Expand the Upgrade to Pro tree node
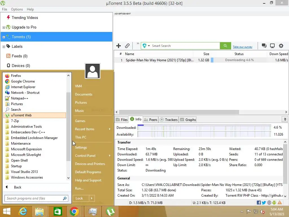Viewport: 289px width, 217px height. coord(4,27)
